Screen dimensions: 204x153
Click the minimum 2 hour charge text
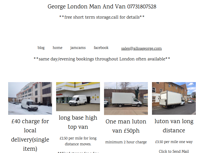tap(126, 142)
